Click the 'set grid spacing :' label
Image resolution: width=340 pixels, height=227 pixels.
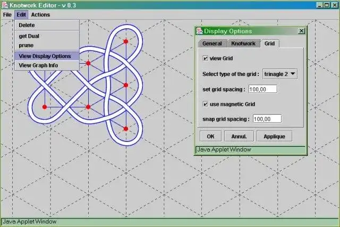tap(224, 89)
